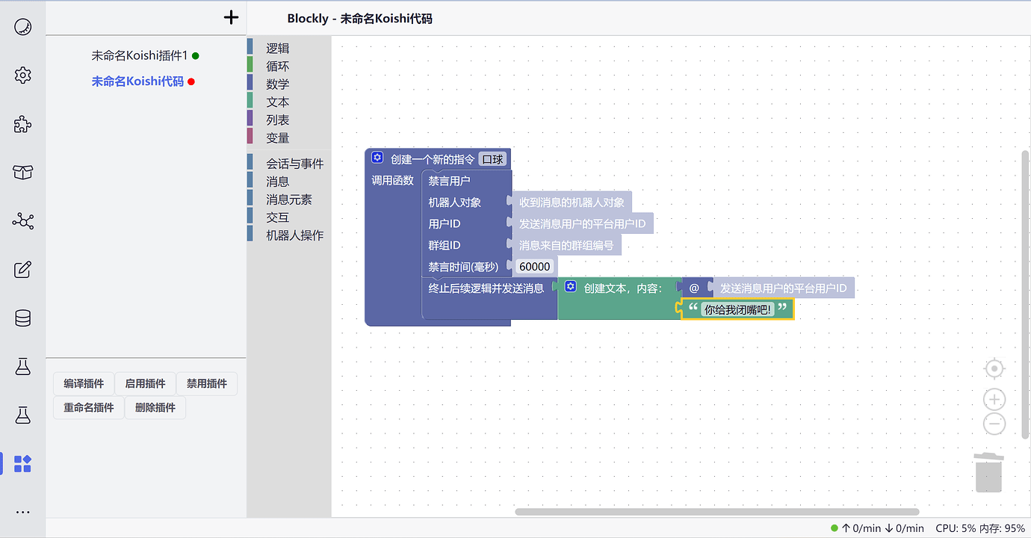This screenshot has width=1031, height=538.
Task: Select the Blockly blocks sidebar icon
Action: pos(23,463)
